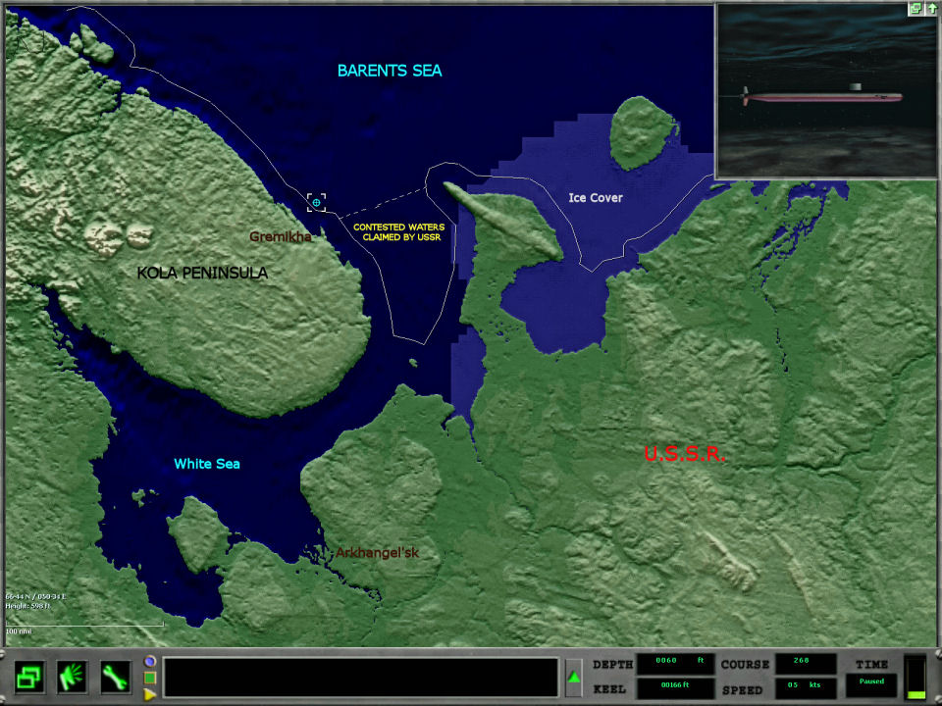The height and width of the screenshot is (706, 942).
Task: Click the KEEL depth readout
Action: point(675,689)
